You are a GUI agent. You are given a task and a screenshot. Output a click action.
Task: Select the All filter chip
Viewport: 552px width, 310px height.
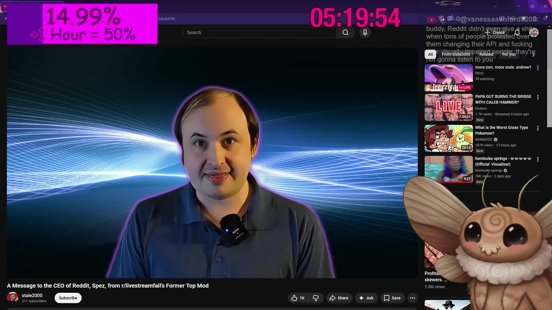pos(430,54)
